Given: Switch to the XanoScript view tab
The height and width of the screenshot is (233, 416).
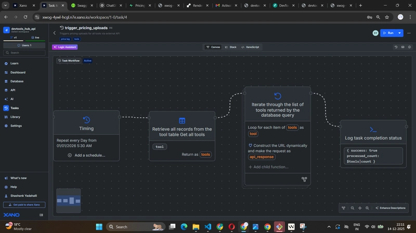Looking at the screenshot, I should click(250, 47).
